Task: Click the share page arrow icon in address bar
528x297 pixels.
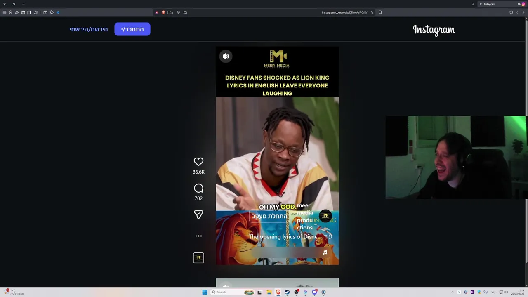Action: click(x=171, y=12)
